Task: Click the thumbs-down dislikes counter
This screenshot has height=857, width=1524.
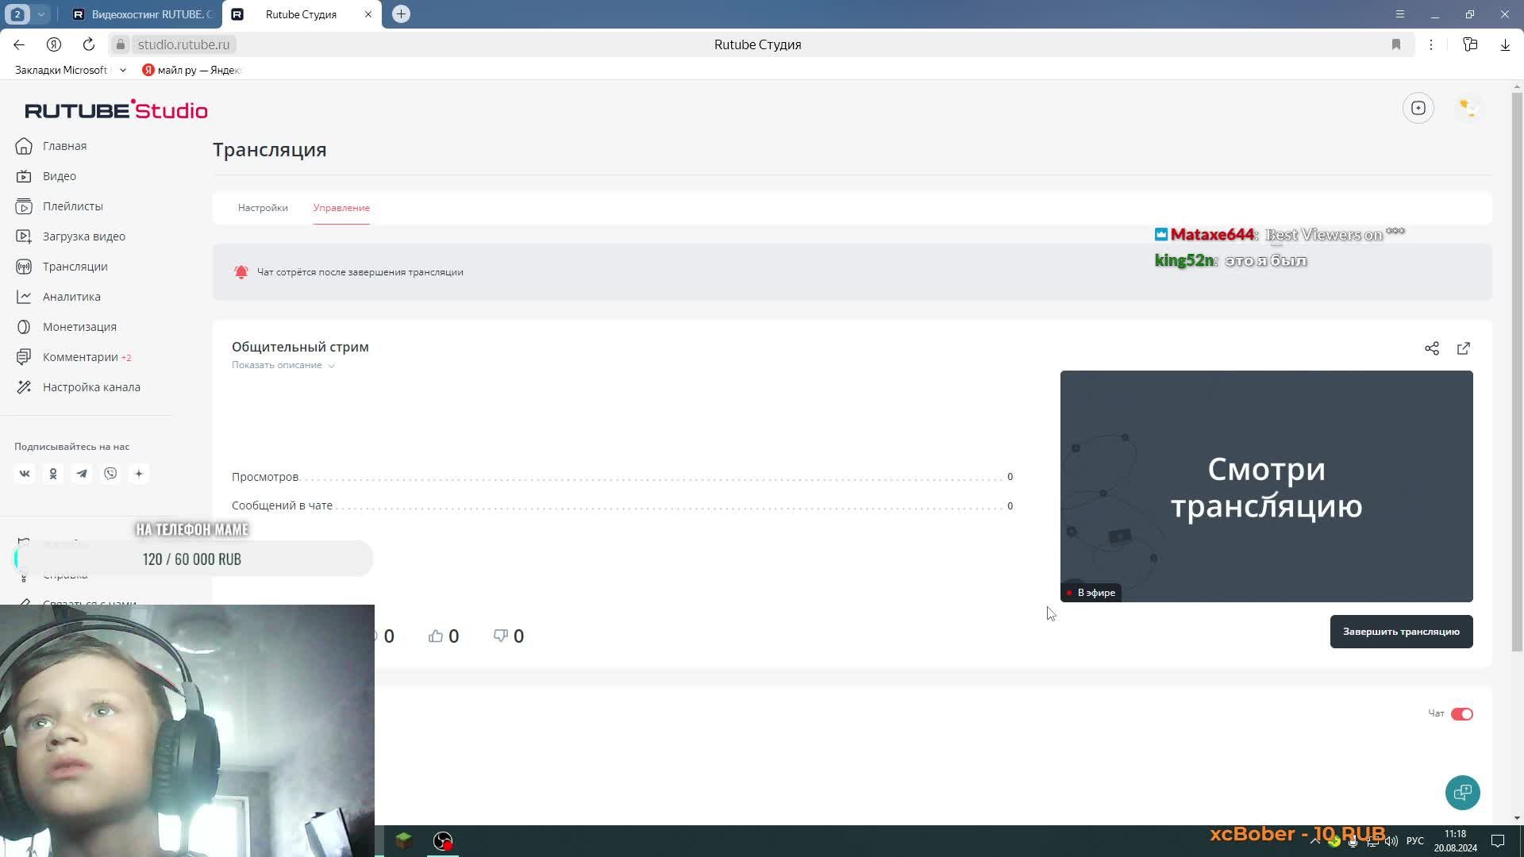Action: [x=509, y=636]
